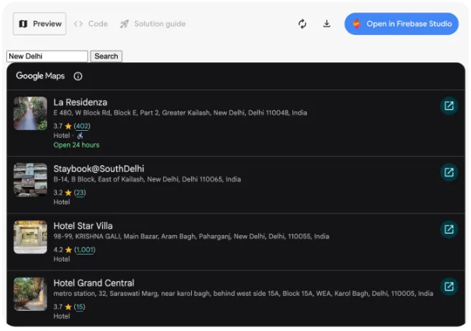
Task: Open the 402 reviews link for La Residenza
Action: [x=82, y=126]
